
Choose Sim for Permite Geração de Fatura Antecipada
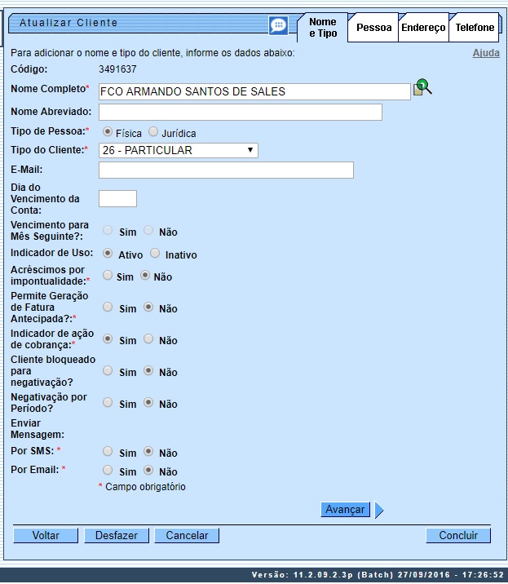[108, 307]
